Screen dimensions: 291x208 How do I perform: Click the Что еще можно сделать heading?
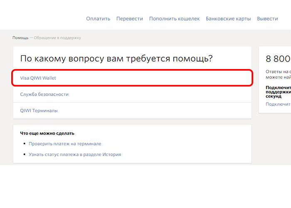click(47, 134)
